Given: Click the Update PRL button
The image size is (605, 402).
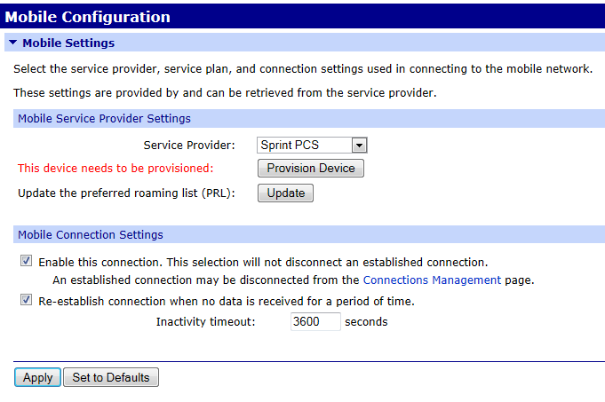Looking at the screenshot, I should point(285,193).
